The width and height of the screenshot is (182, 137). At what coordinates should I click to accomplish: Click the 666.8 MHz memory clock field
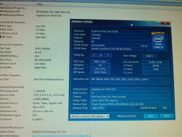click(98, 108)
